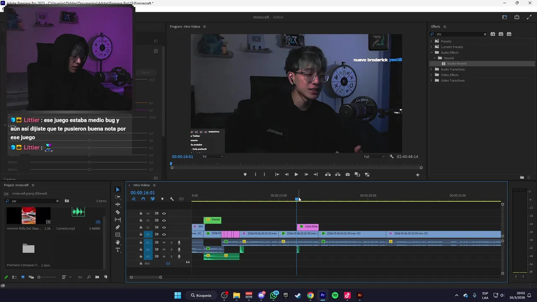Click Go to In point
The image size is (537, 302).
pos(277,174)
